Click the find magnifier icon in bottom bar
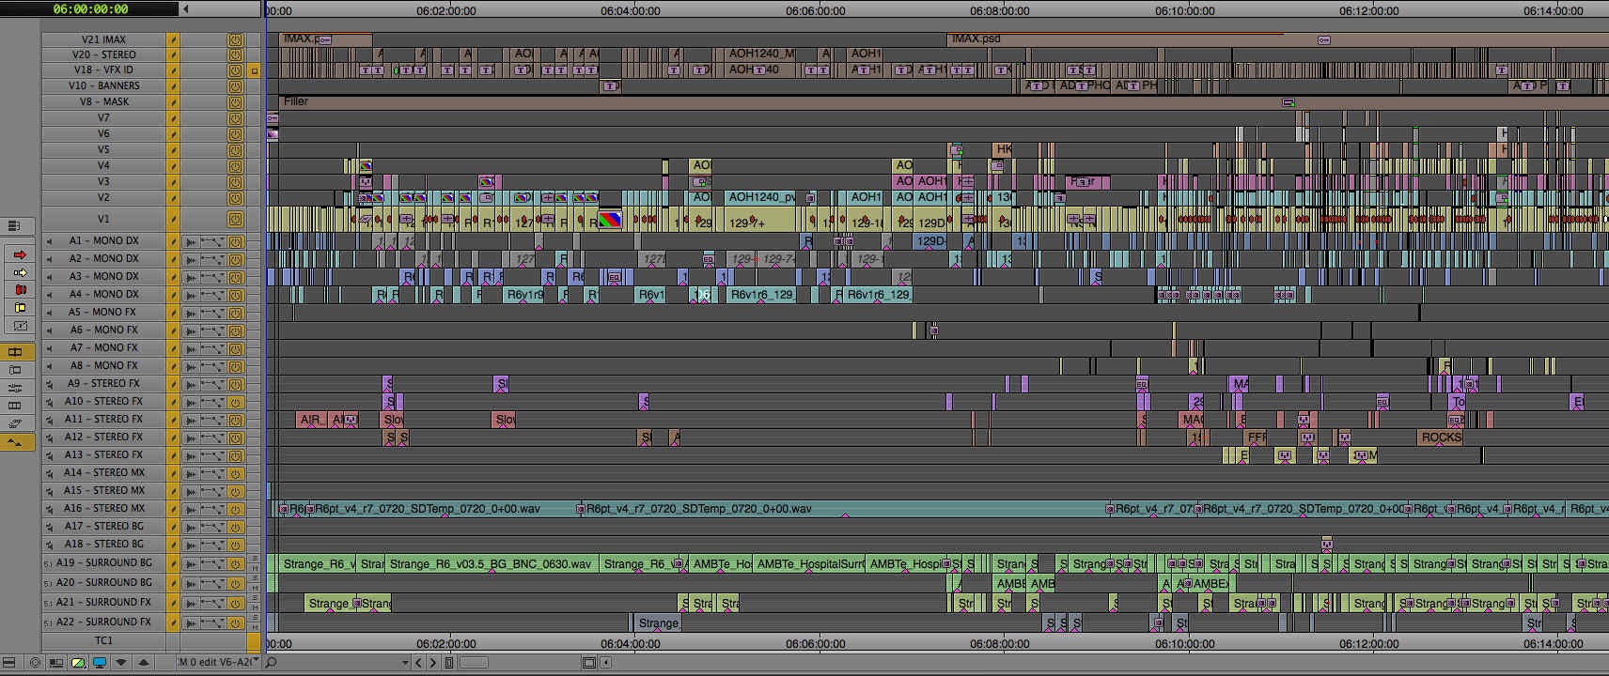 coord(272,663)
